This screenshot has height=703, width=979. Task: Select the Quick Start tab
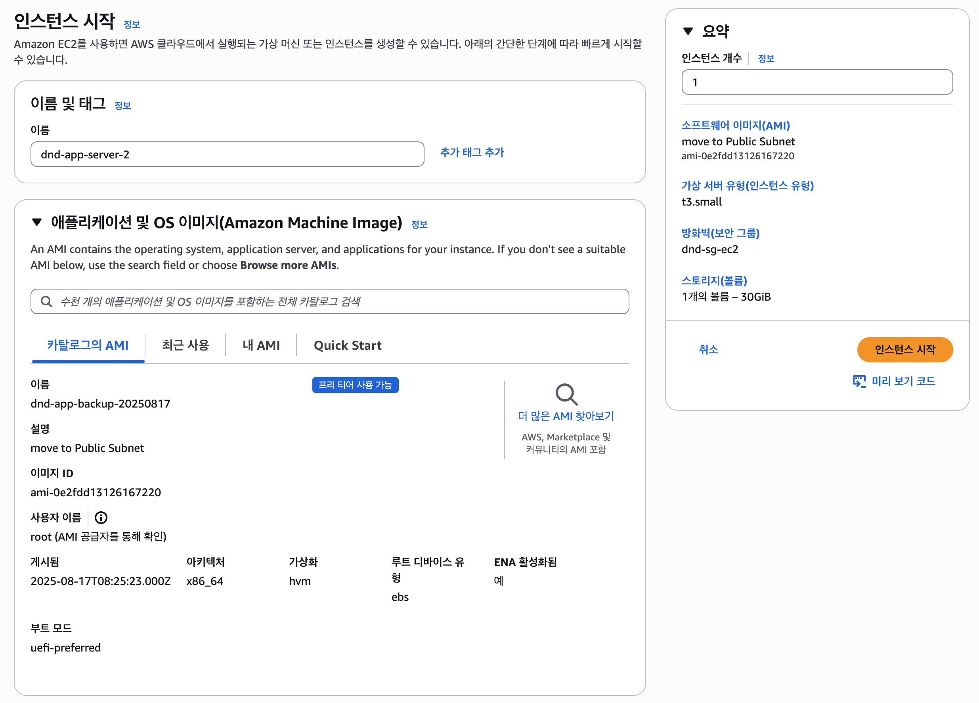click(x=348, y=345)
